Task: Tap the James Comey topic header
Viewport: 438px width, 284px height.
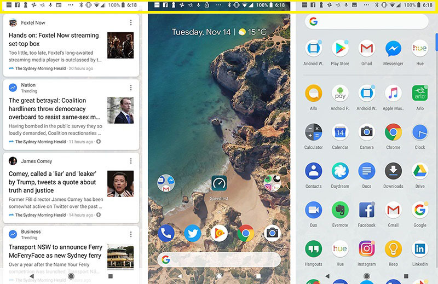Action: (31, 161)
